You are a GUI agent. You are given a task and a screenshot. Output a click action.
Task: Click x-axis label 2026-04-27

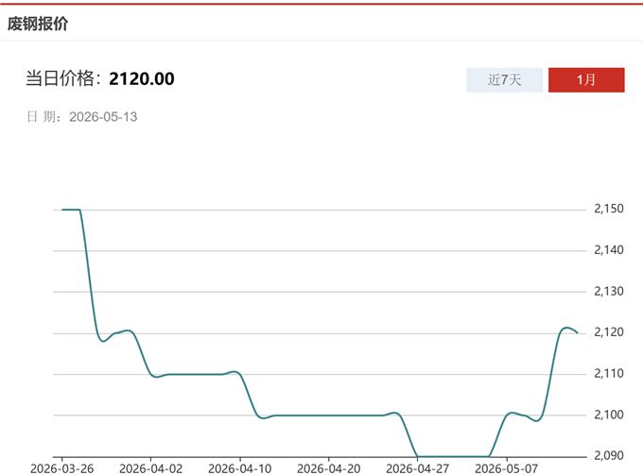pyautogui.click(x=418, y=468)
